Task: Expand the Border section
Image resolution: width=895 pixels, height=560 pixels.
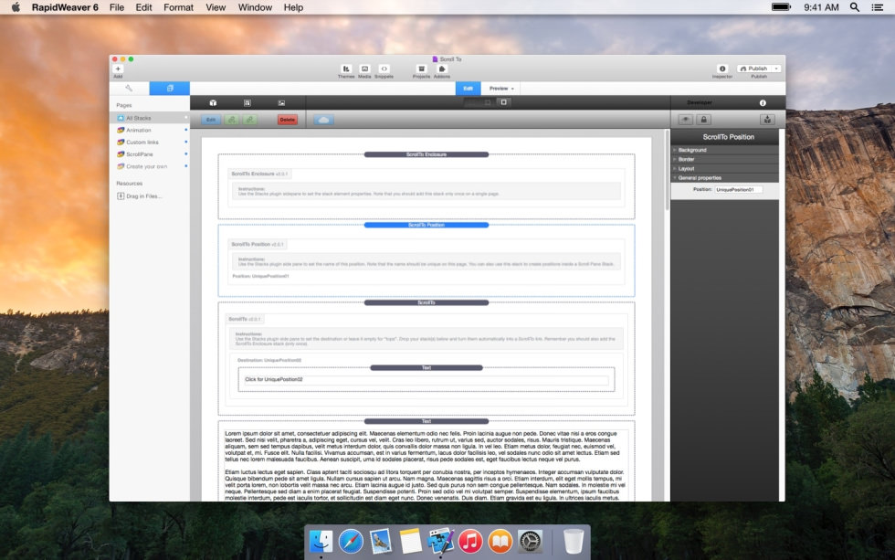Action: pyautogui.click(x=724, y=159)
